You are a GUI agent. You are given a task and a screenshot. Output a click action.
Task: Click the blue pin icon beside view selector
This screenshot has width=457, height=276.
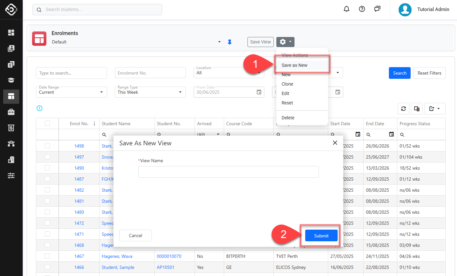230,42
